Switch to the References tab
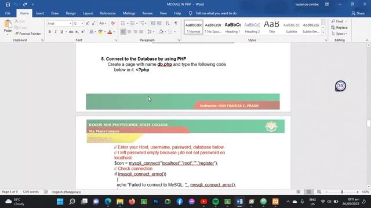This screenshot has height=208, width=371. pyautogui.click(x=108, y=13)
